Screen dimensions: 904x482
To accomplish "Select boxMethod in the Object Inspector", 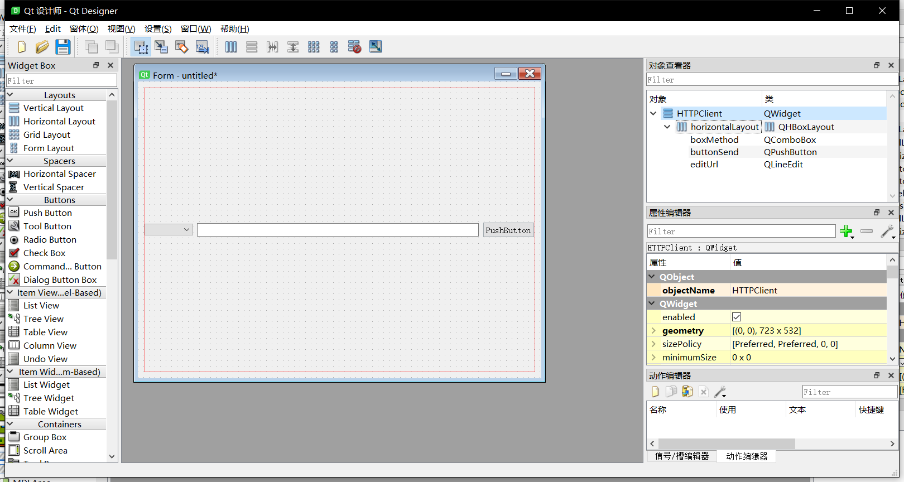I will click(714, 139).
